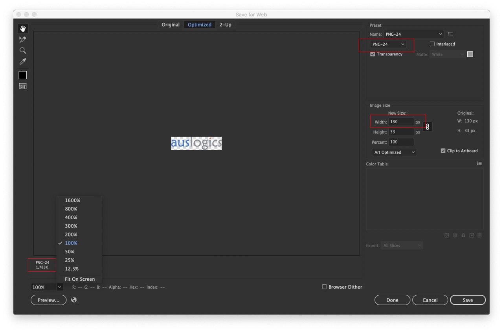Open the Preset optimize menu icon
The width and height of the screenshot is (503, 331).
tap(451, 34)
